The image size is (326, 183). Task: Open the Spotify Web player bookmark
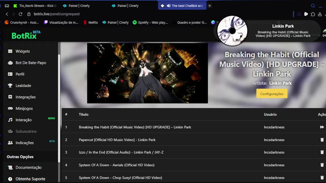point(150,22)
